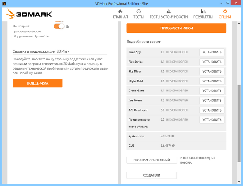Viewport: 243px width, 186px height.
Task: Click the scrollbar down arrow
Action: pos(239,182)
